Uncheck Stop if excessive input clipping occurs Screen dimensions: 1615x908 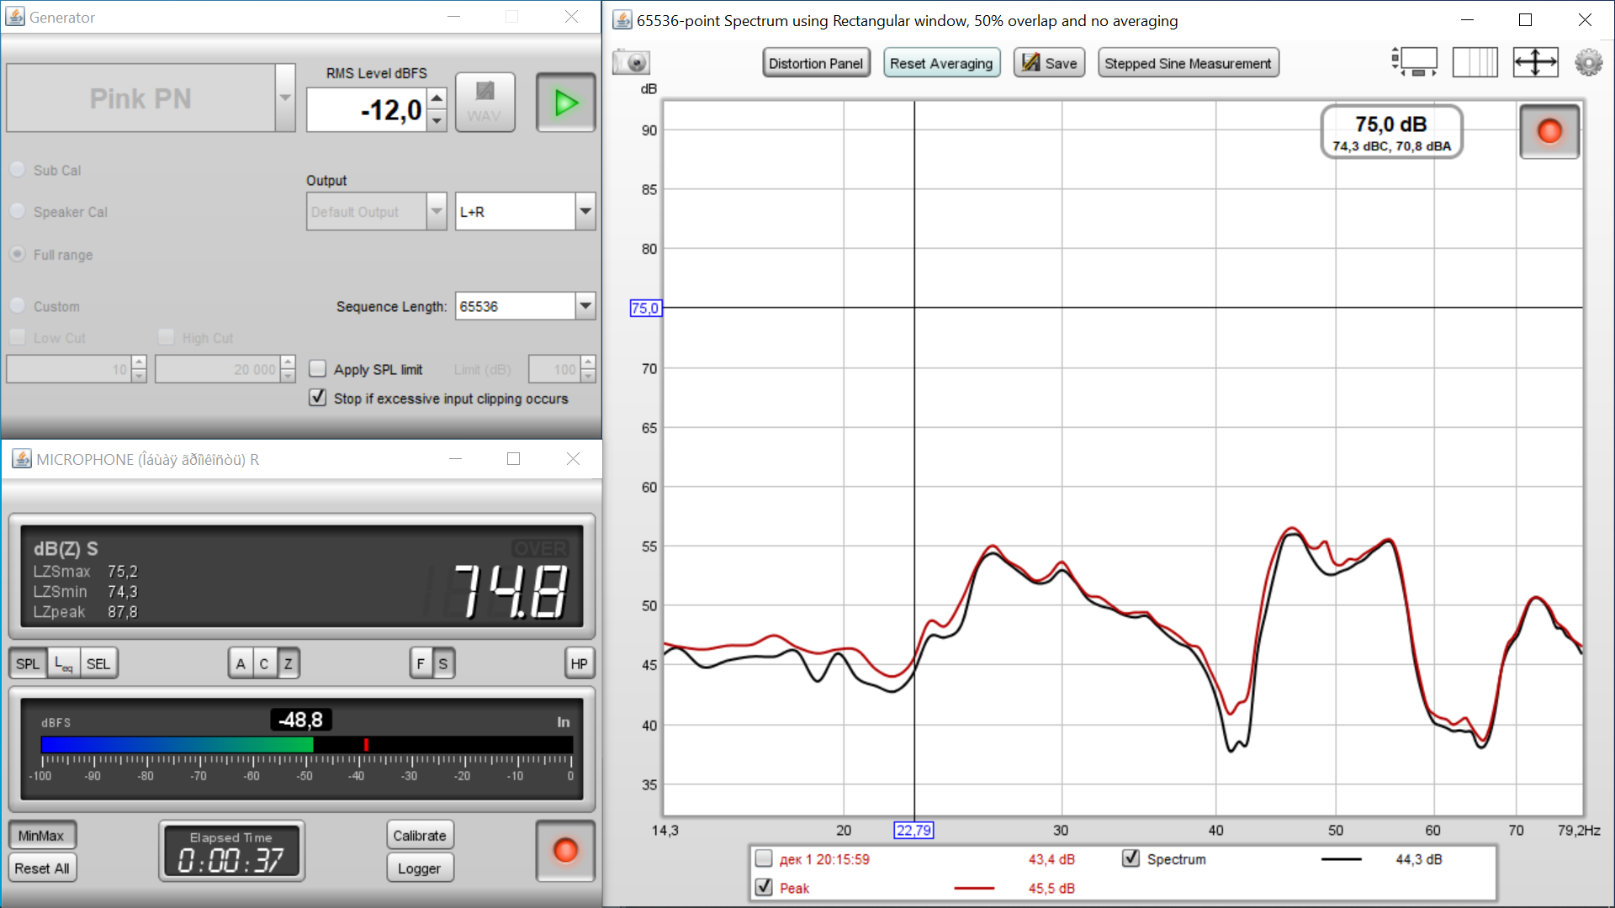tap(318, 398)
